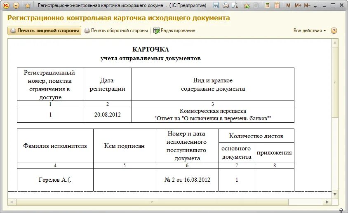This screenshot has height=213, width=348.
Task: Select the header 'Кем подписан'
Action: [x=125, y=146]
